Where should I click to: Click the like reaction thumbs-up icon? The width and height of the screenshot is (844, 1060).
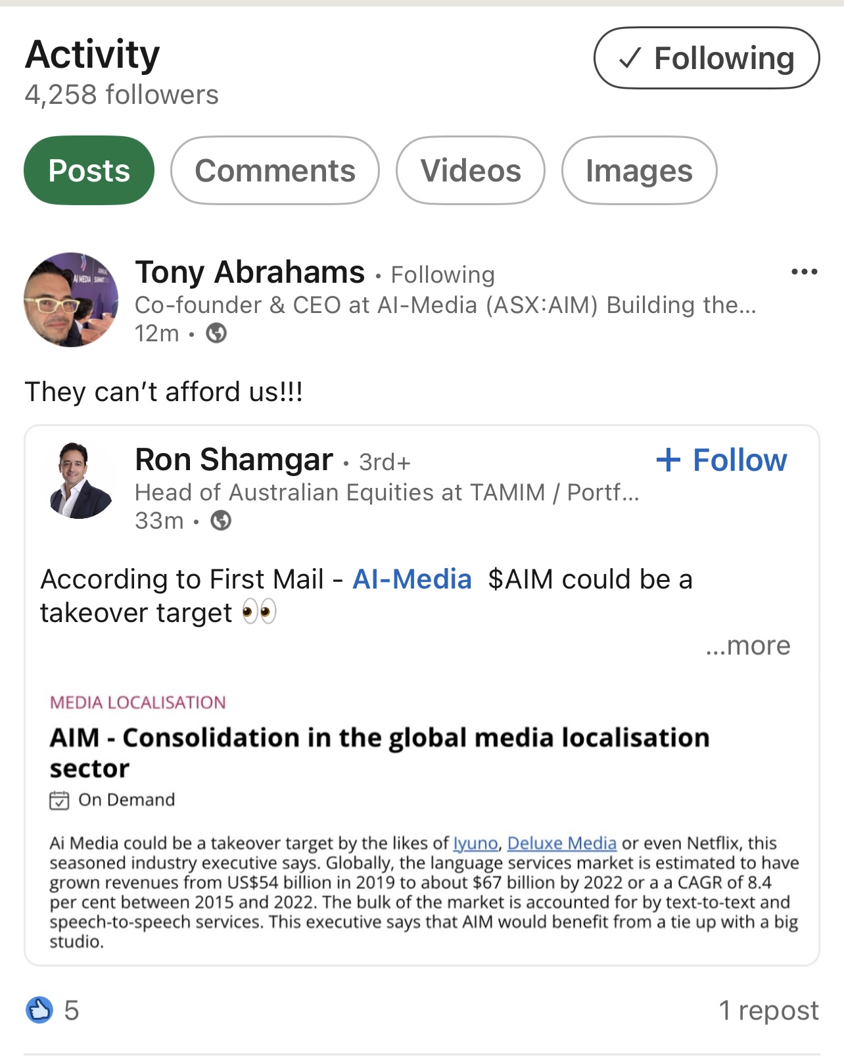[39, 1010]
